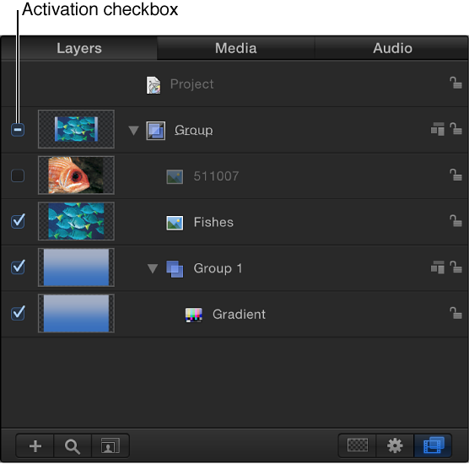Click the 511007 red fish thumbnail

coord(76,175)
